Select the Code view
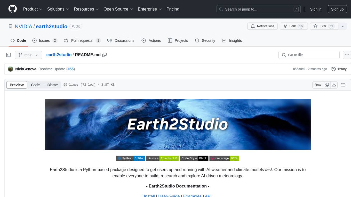The height and width of the screenshot is (197, 351). pos(35,85)
